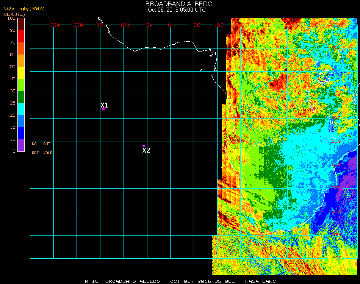Click the 10S latitude label

[336, 118]
